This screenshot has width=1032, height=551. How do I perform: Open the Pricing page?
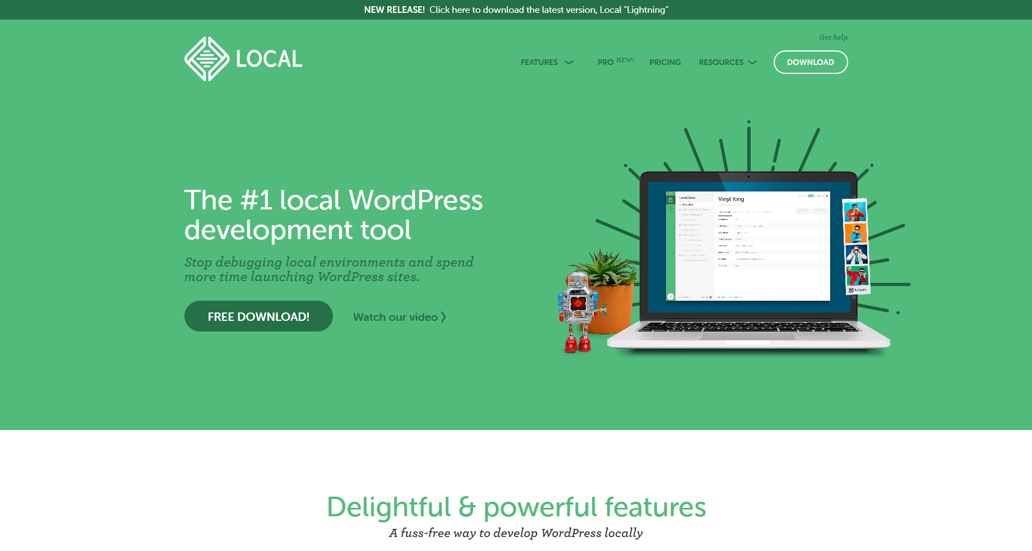pyautogui.click(x=665, y=62)
